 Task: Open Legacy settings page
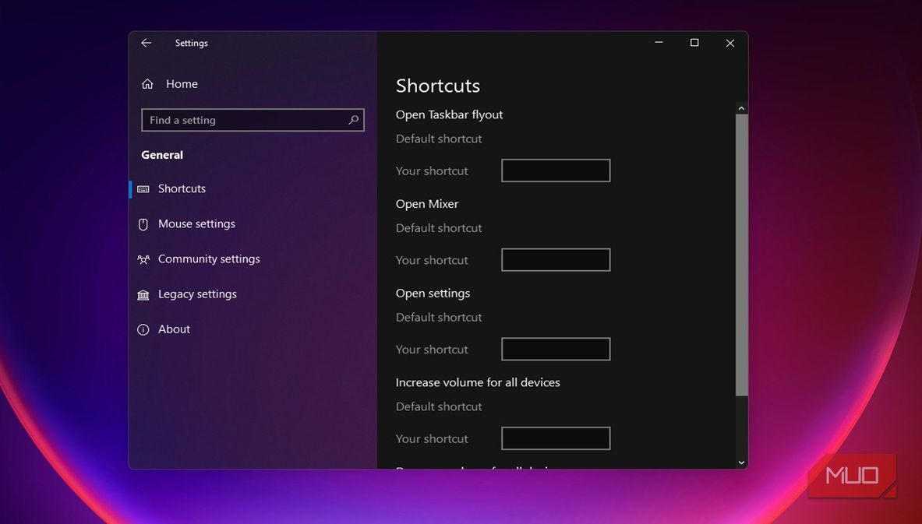(x=197, y=294)
